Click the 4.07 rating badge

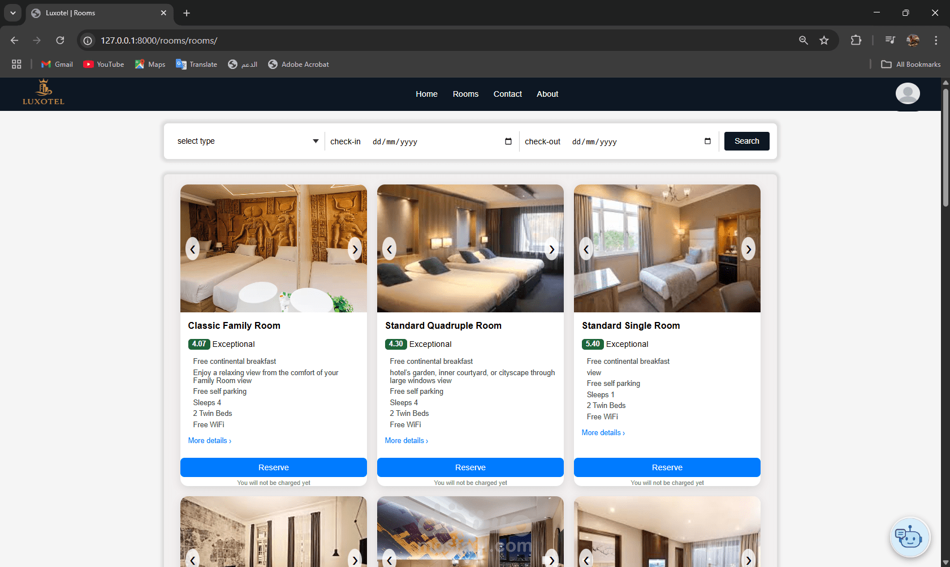pyautogui.click(x=199, y=344)
